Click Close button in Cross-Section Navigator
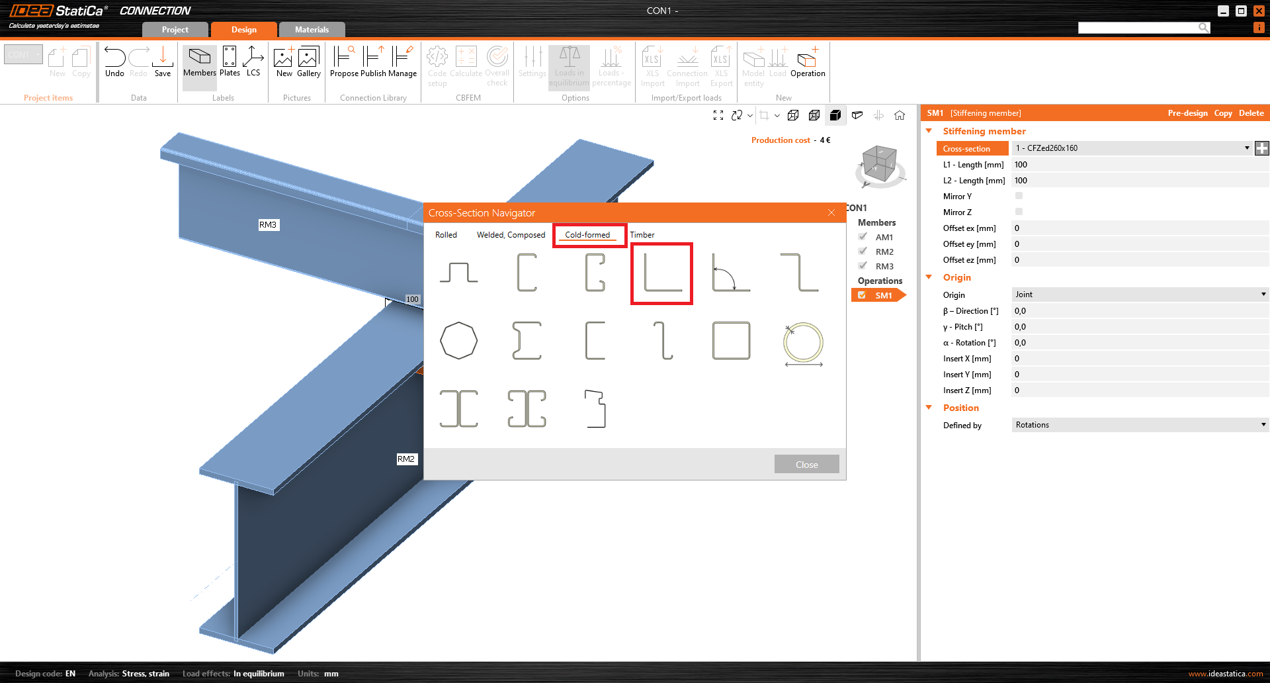The width and height of the screenshot is (1270, 683). [806, 465]
